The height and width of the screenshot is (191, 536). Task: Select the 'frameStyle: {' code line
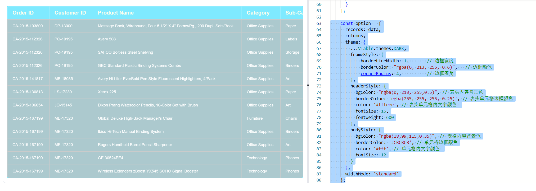click(367, 54)
